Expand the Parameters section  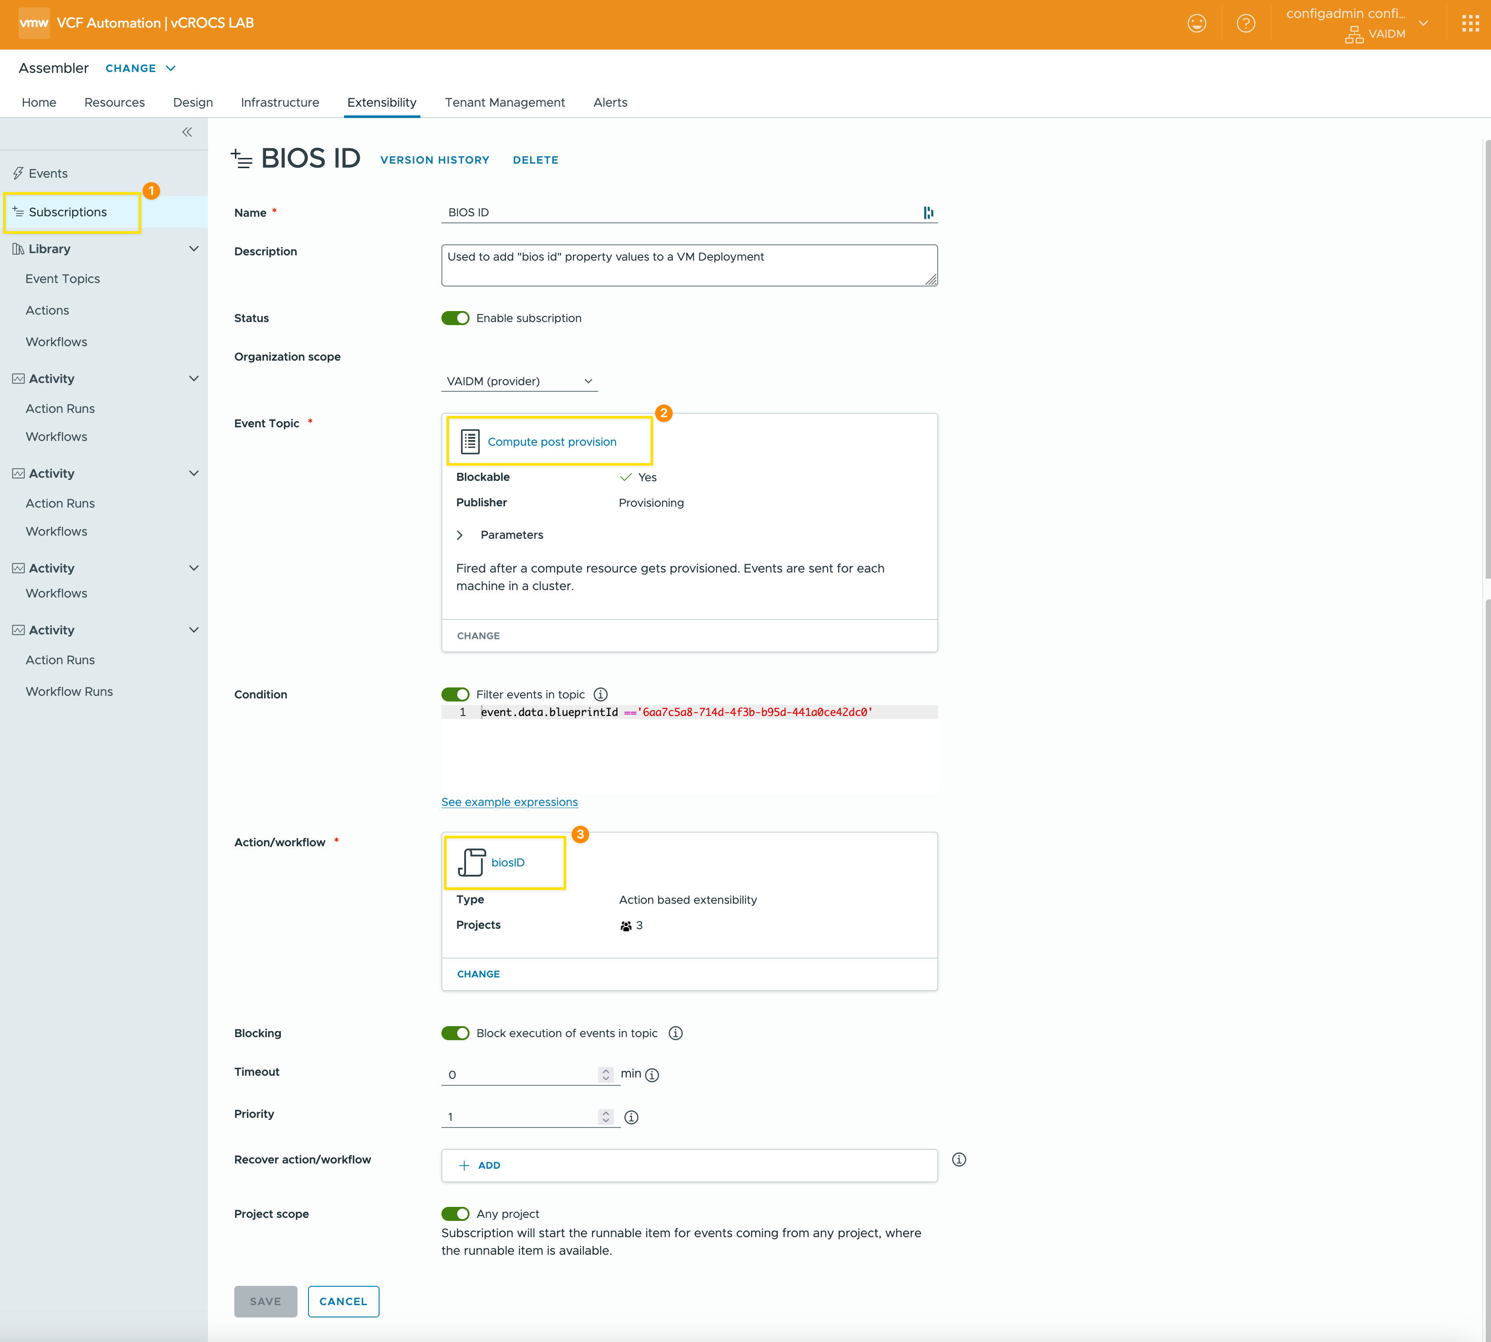(460, 535)
